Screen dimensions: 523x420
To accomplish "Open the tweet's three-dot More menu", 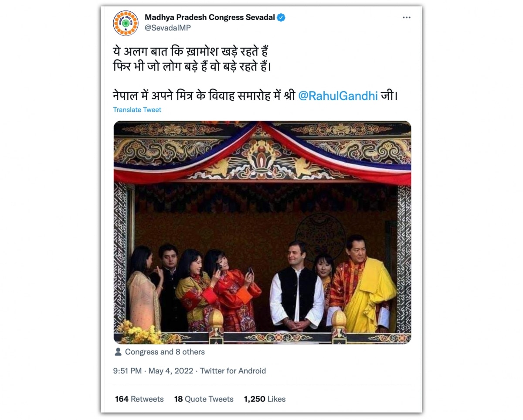I will click(x=406, y=17).
